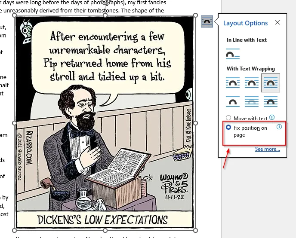Click the Dickens cartoon image
The image size is (296, 238).
pyautogui.click(x=105, y=122)
